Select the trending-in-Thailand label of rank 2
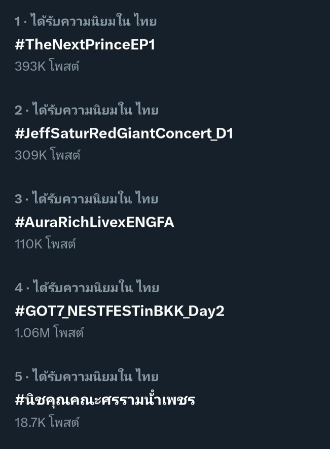This screenshot has height=449, width=330. tap(96, 110)
